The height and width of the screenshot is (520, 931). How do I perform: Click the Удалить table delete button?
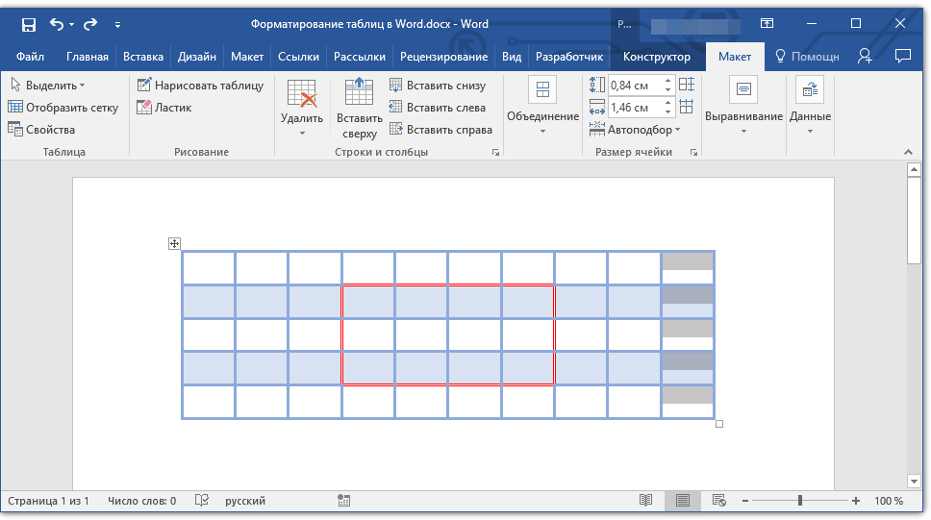(301, 109)
